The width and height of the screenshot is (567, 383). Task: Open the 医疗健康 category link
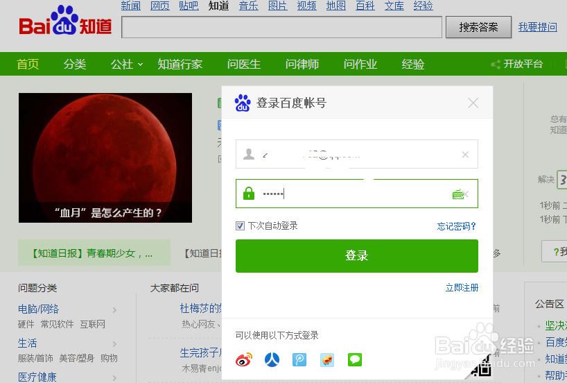37,377
